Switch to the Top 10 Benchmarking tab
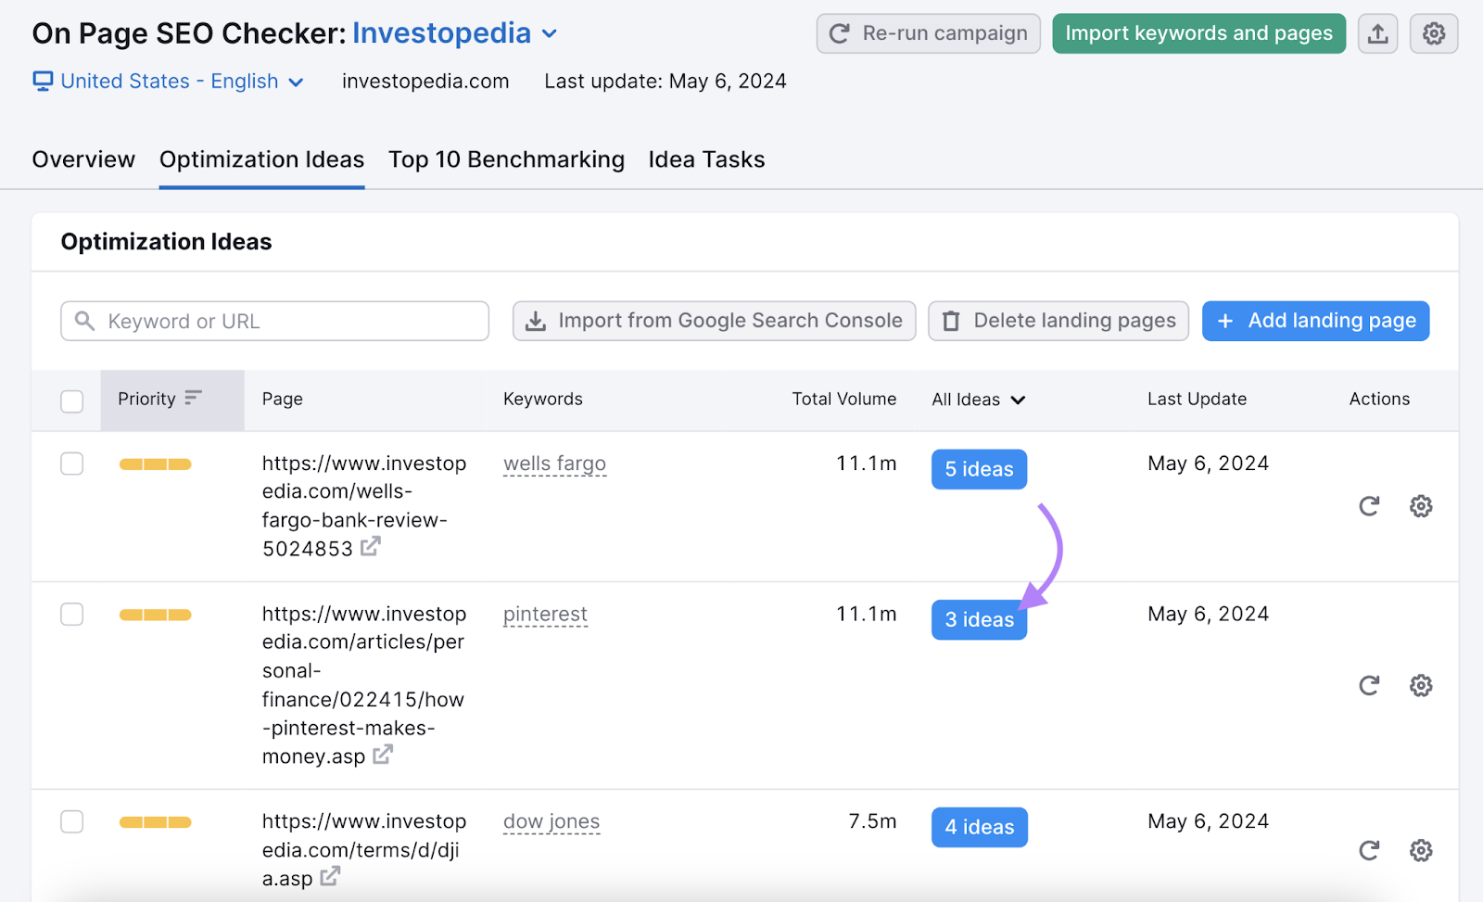Viewport: 1483px width, 902px height. [x=506, y=159]
